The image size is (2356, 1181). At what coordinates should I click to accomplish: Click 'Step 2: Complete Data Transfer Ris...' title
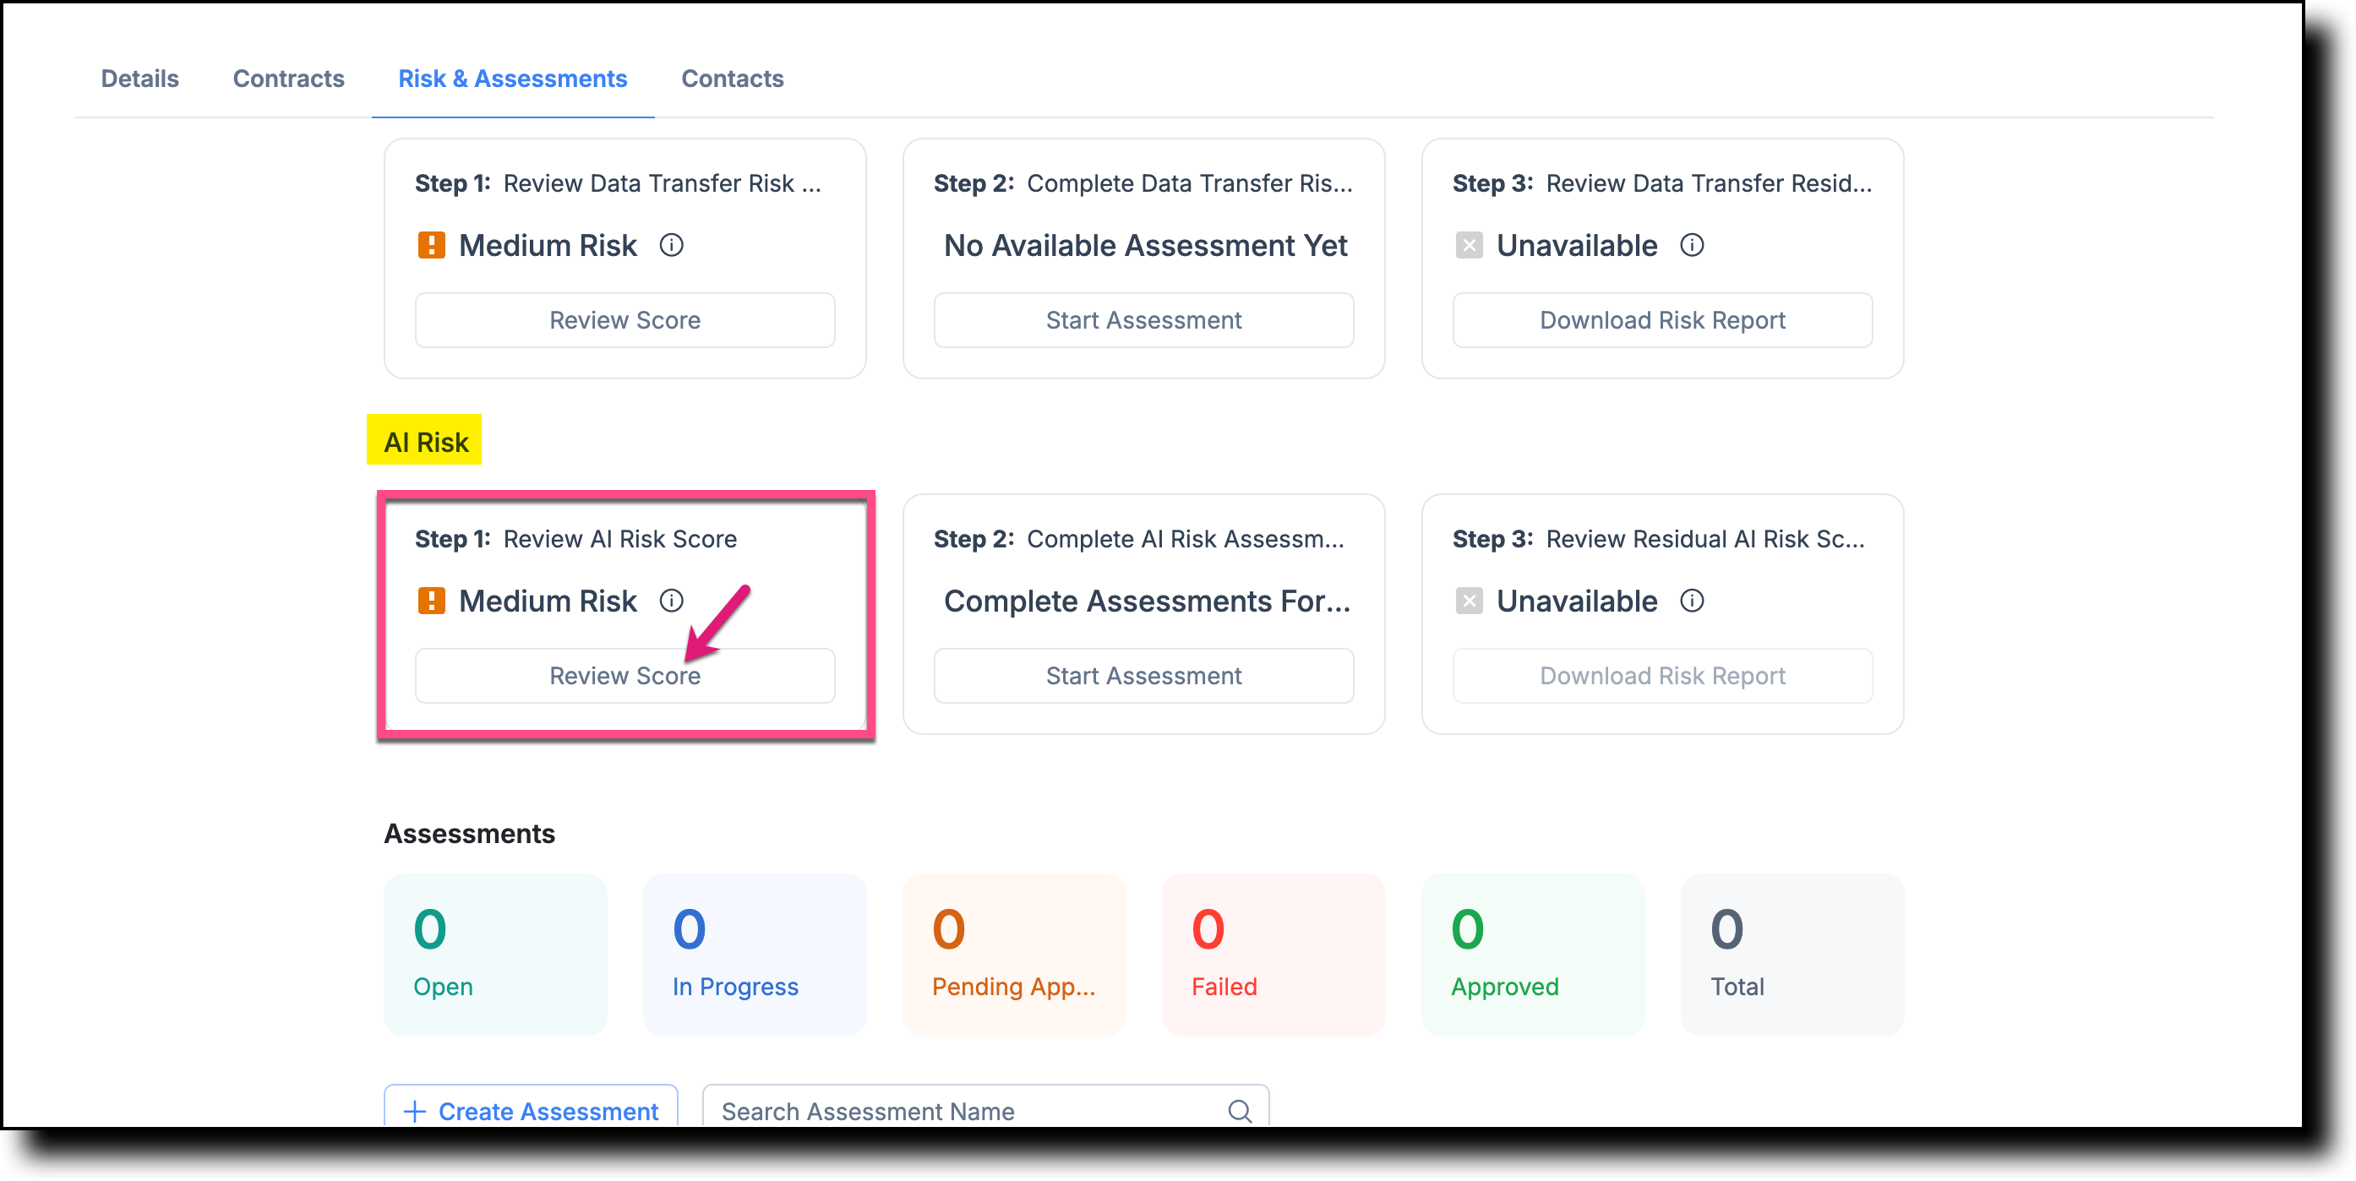pyautogui.click(x=1143, y=182)
